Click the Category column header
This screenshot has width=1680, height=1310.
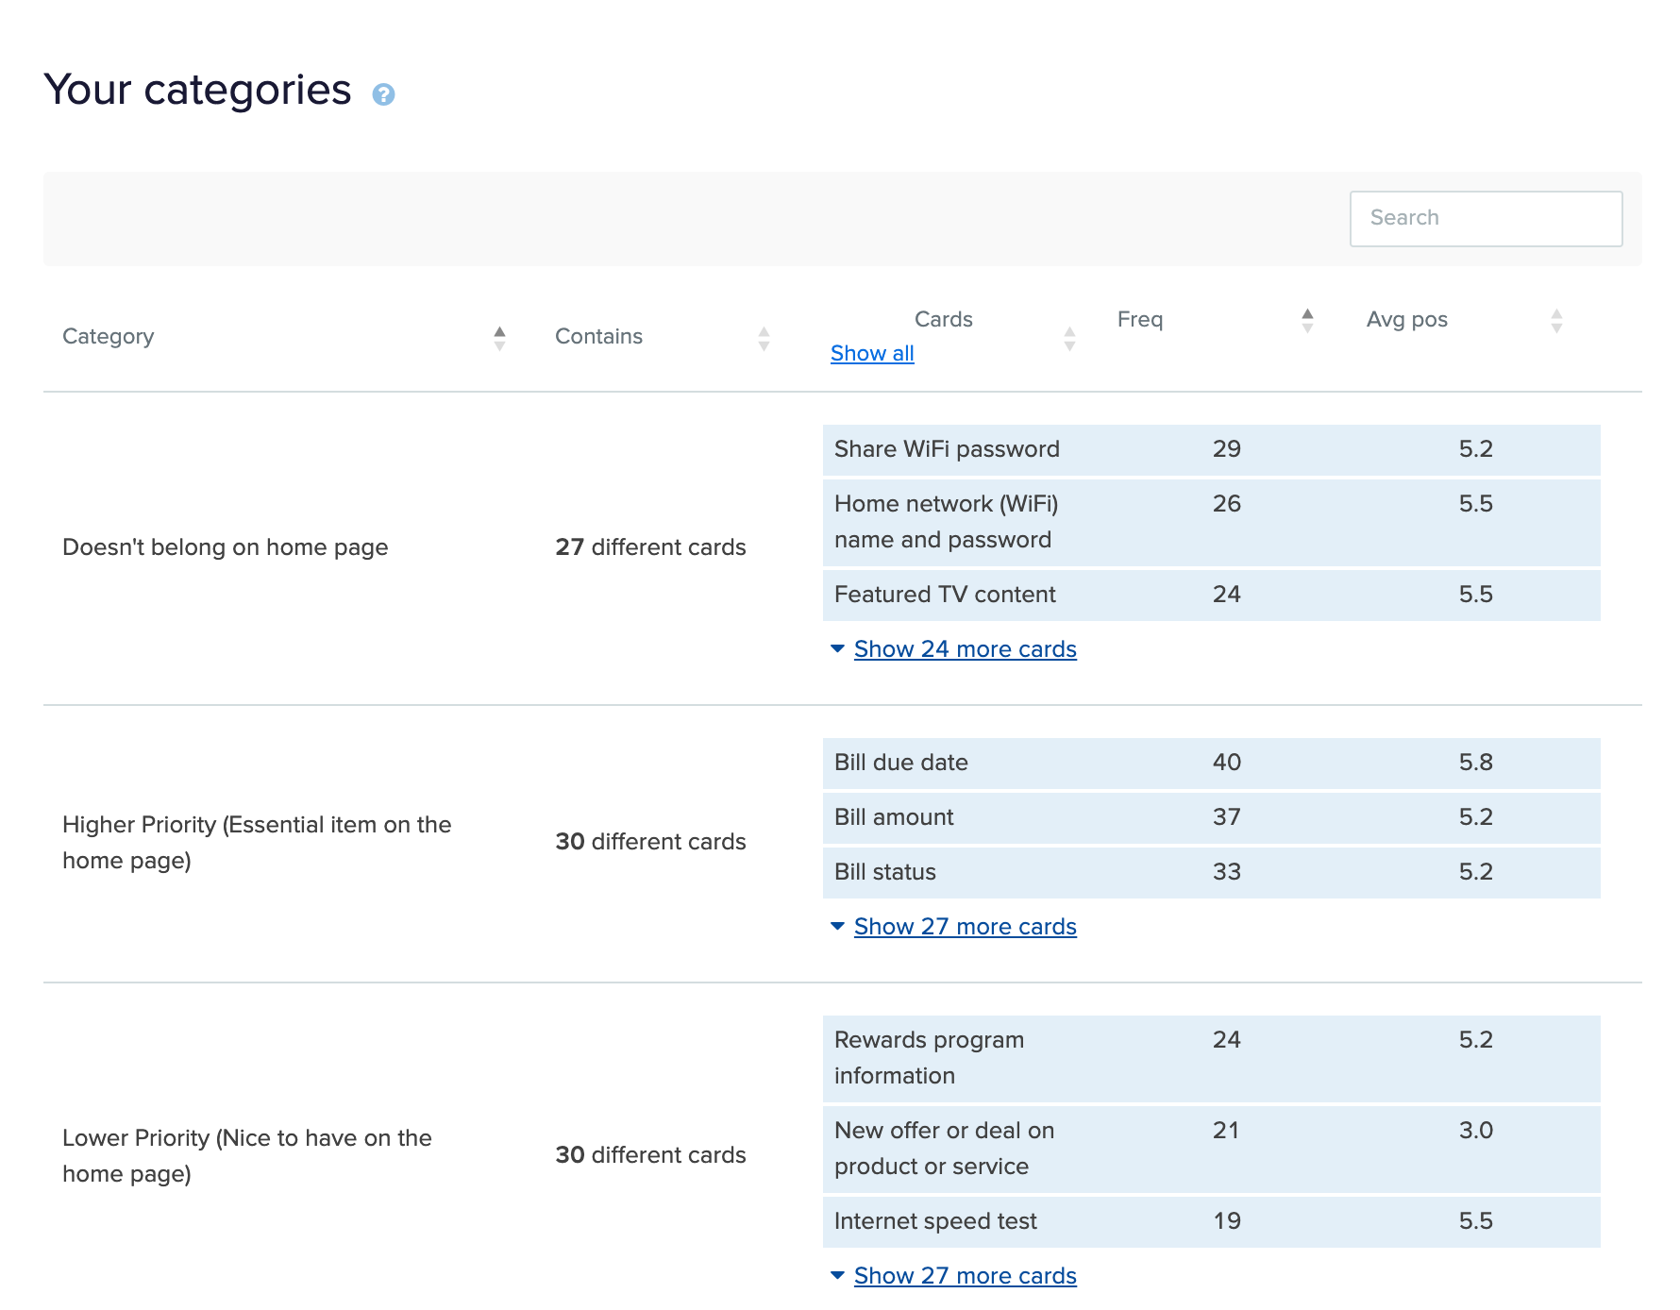pos(108,336)
